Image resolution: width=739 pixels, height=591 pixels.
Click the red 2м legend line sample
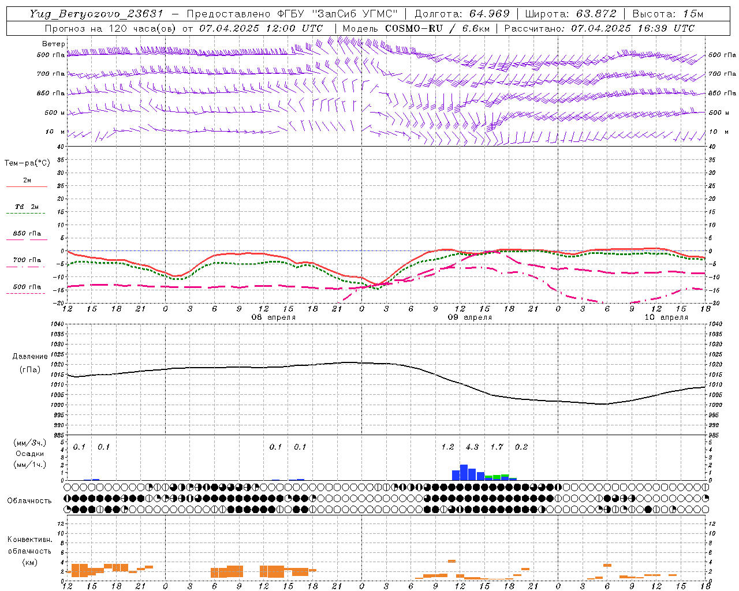coord(27,186)
